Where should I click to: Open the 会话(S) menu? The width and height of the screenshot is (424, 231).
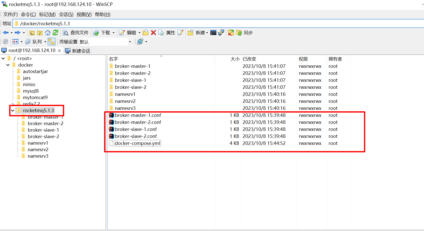66,14
